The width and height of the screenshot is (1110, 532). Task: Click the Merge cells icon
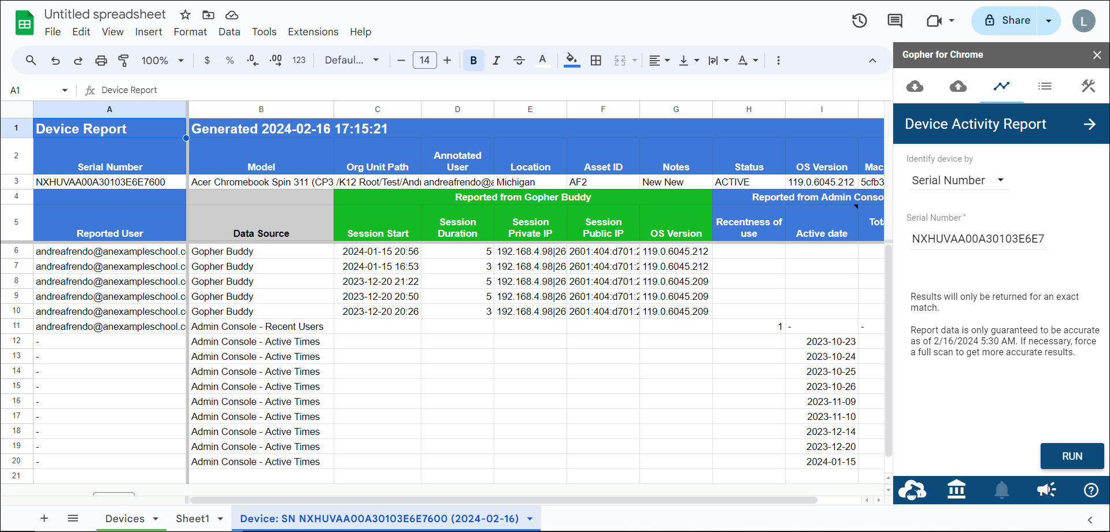click(x=620, y=60)
